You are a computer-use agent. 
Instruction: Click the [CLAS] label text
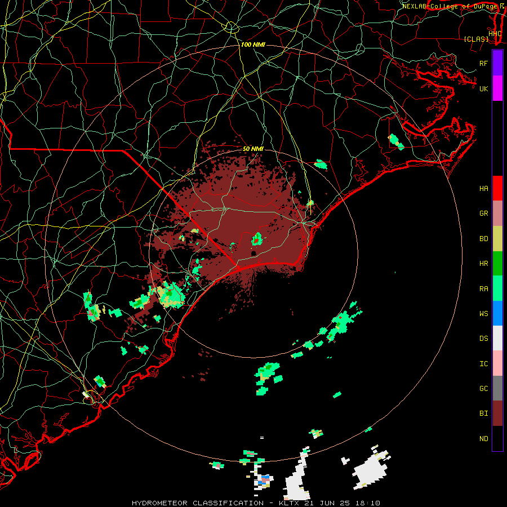pyautogui.click(x=476, y=39)
